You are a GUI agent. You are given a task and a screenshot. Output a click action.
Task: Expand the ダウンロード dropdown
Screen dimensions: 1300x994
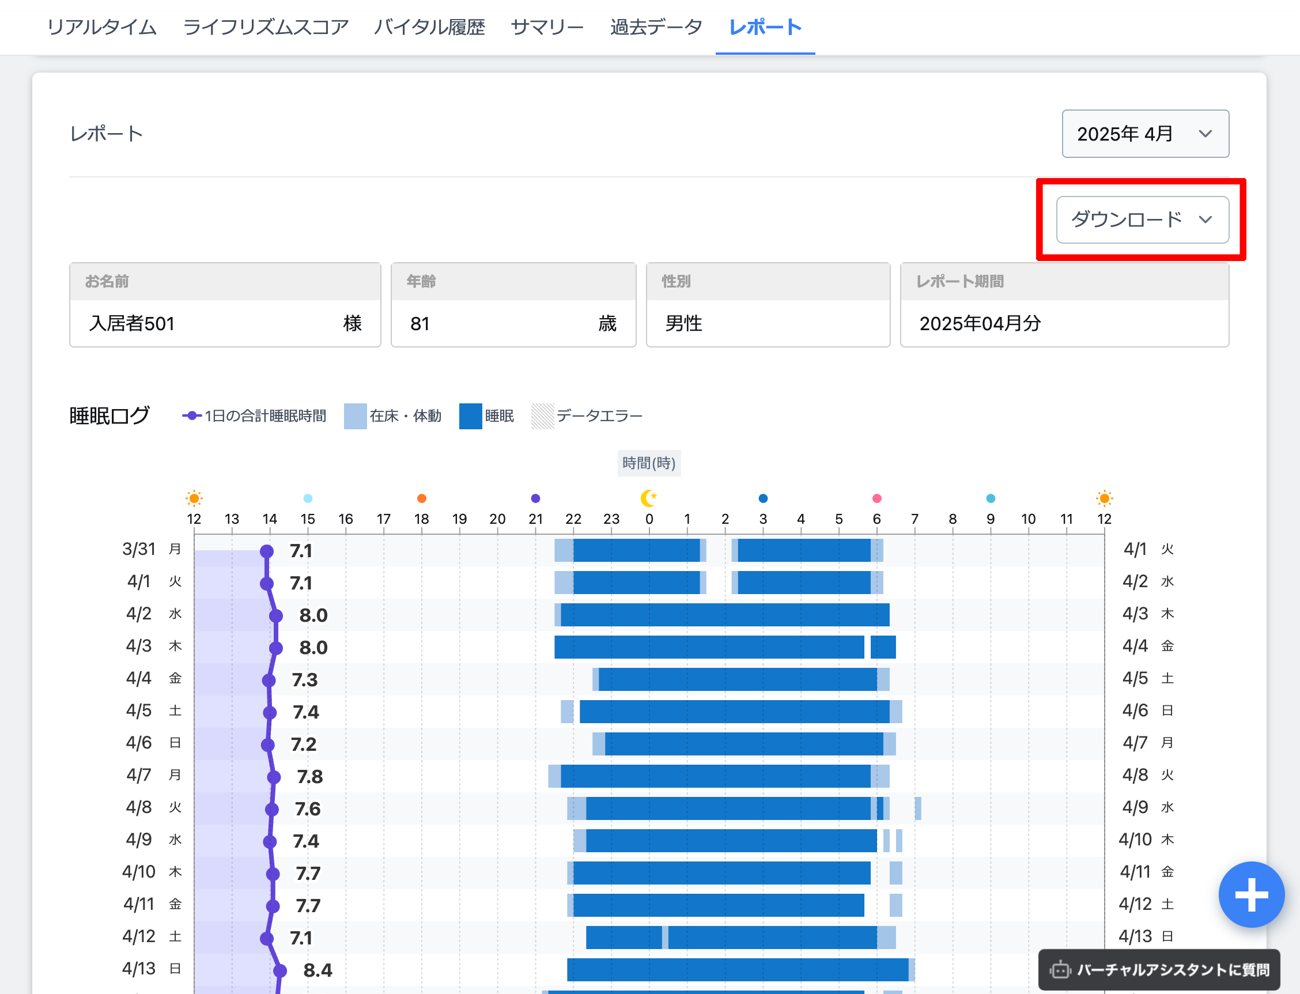tap(1142, 220)
